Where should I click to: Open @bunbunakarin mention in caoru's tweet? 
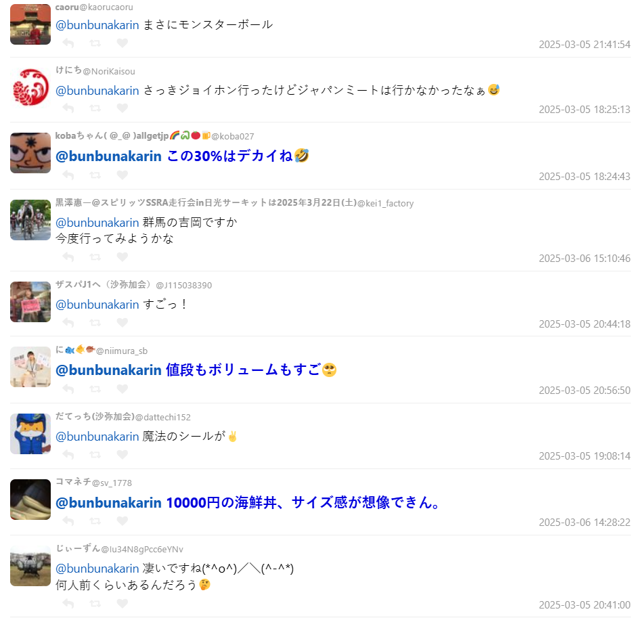pos(97,25)
